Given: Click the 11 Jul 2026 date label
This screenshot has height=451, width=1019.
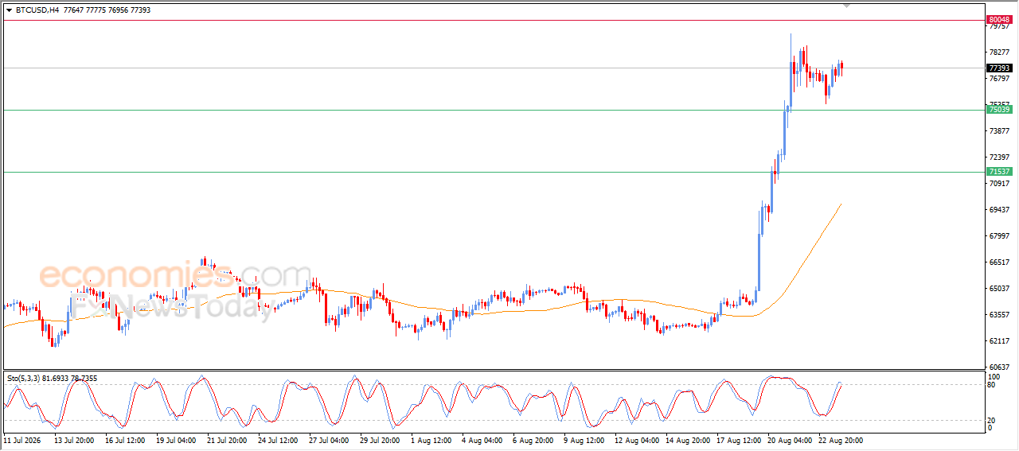Looking at the screenshot, I should 21,440.
